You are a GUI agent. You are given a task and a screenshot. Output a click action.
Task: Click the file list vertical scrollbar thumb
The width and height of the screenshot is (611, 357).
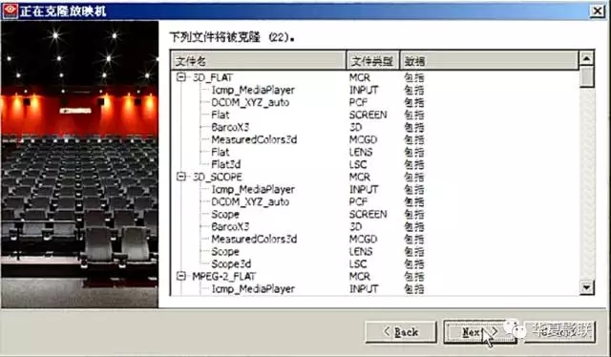pyautogui.click(x=586, y=76)
